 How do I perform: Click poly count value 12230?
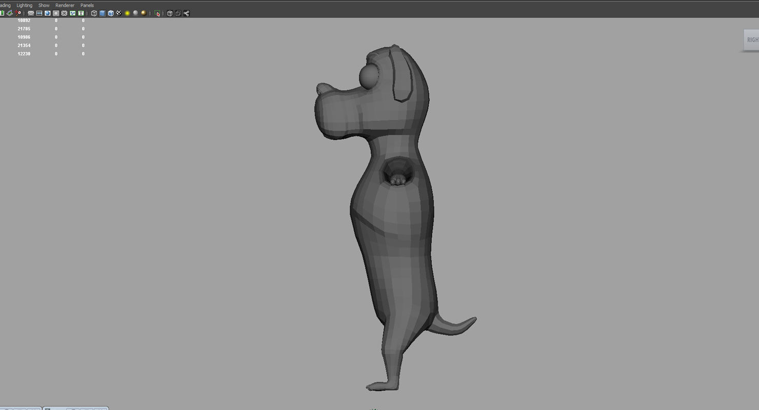pos(24,53)
